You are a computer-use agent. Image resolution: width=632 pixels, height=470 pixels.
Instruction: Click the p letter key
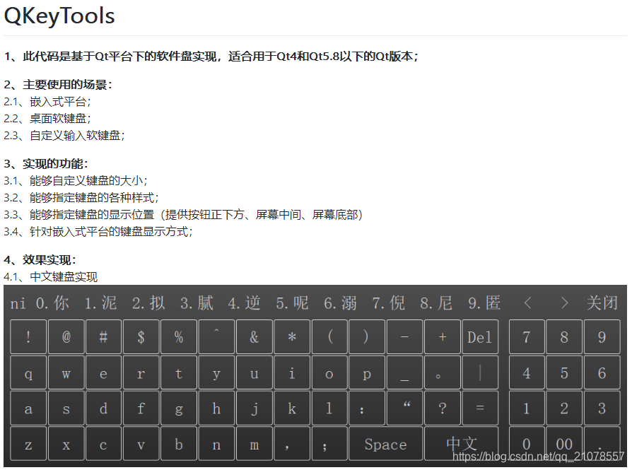[367, 372]
